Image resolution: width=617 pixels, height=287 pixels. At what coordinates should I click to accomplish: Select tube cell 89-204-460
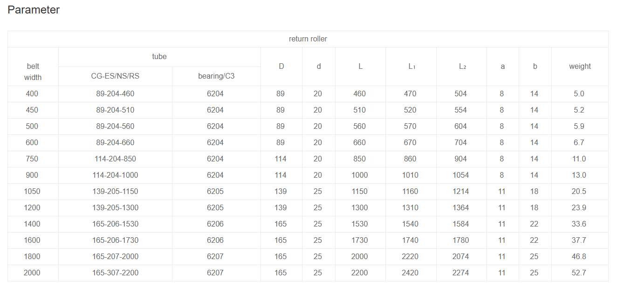click(115, 94)
